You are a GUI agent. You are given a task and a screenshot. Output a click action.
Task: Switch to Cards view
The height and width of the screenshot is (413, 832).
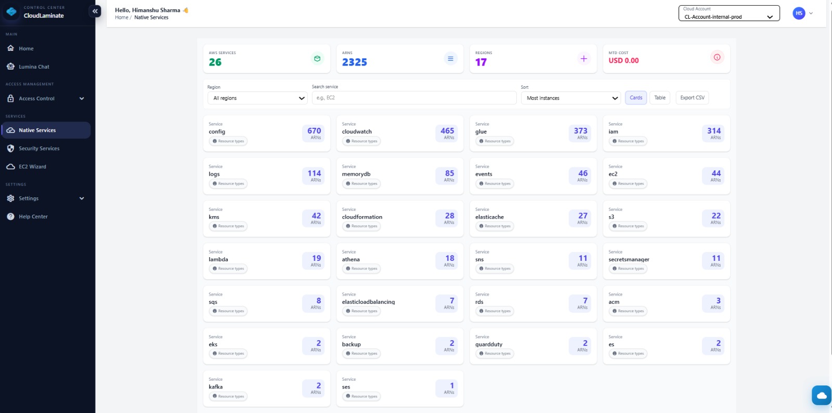tap(635, 98)
